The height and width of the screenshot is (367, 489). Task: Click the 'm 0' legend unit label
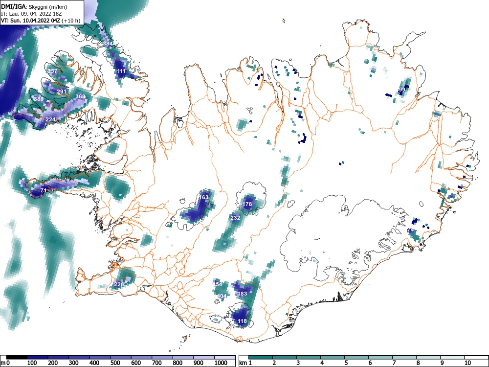point(5,363)
